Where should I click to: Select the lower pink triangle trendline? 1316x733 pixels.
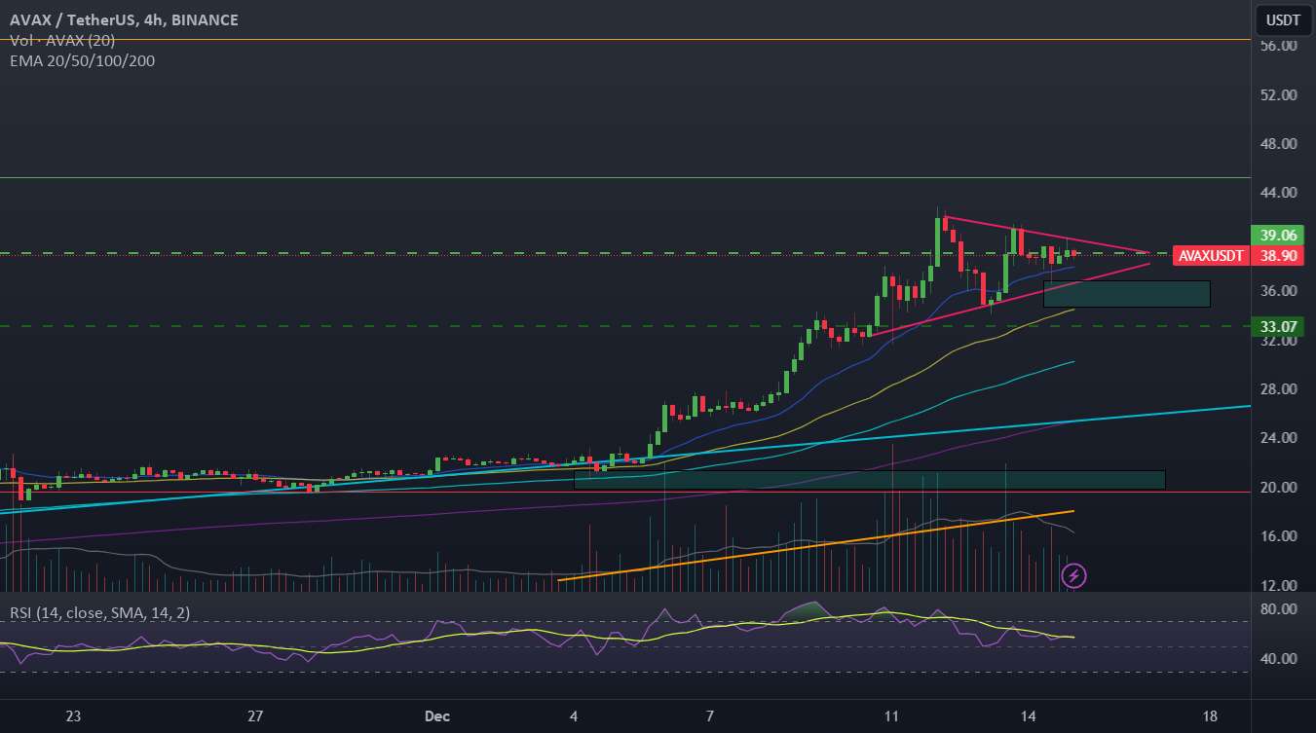[1009, 300]
